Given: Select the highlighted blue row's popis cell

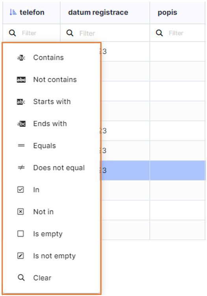Looking at the screenshot, I should coord(177,170).
